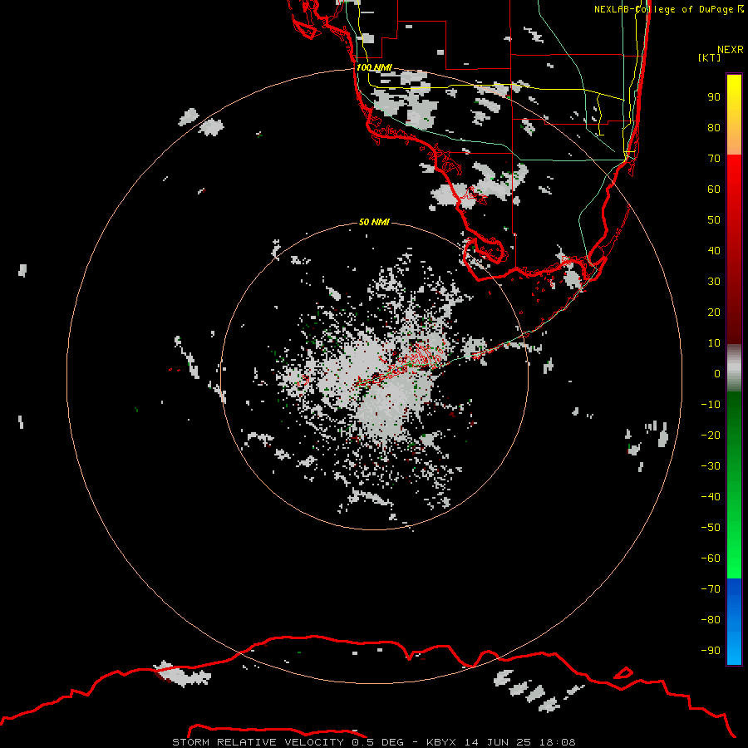Click the -70 value on the velocity scale
The width and height of the screenshot is (748, 748).
711,589
